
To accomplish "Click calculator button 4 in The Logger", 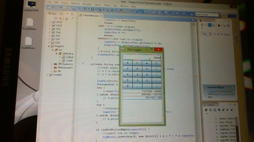I will tap(127, 75).
